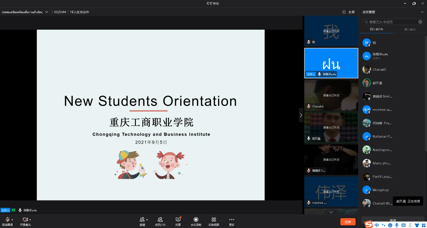This screenshot has height=228, width=427.
Task: Collapse the 成员管理 panel chevron
Action: (422, 12)
